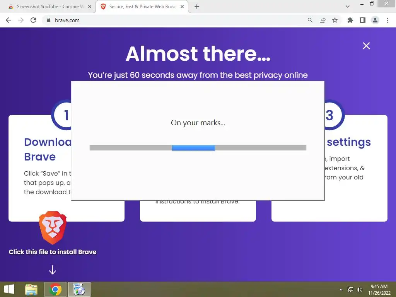
Task: Close the Screenshot YouTube tab
Action: point(90,7)
